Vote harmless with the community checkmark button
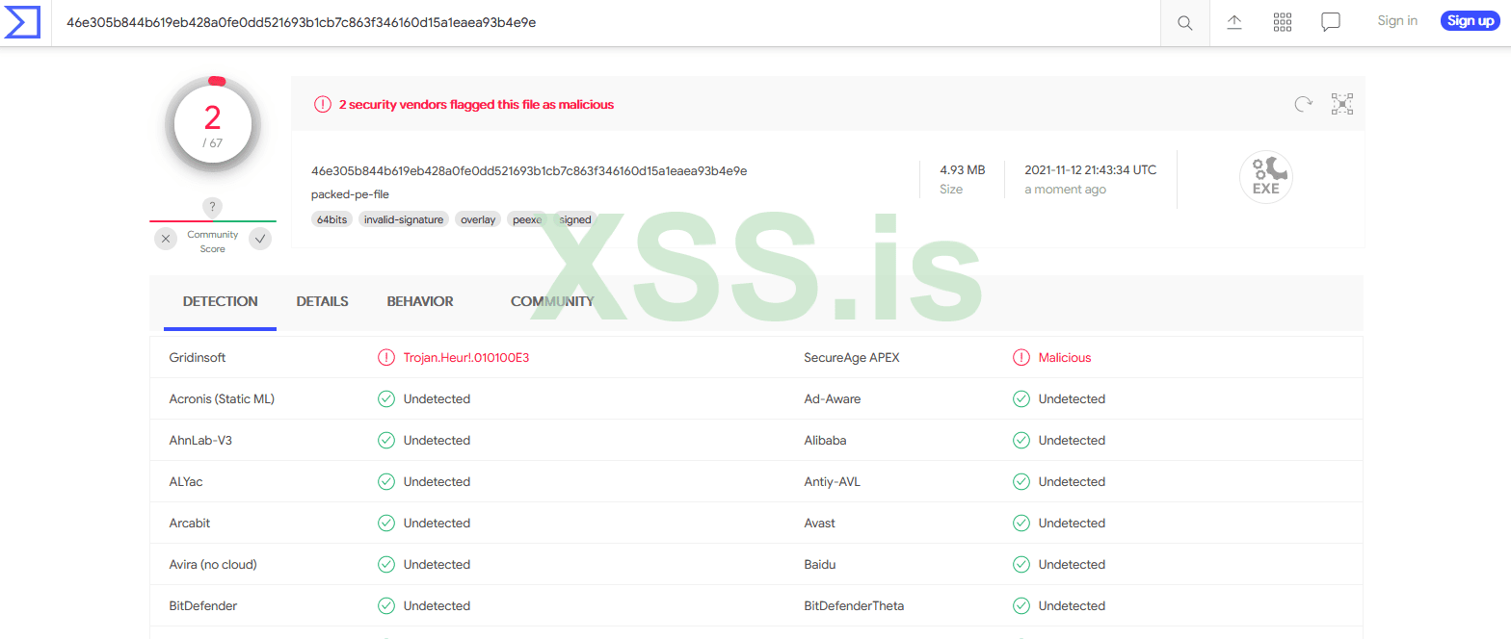The image size is (1511, 639). (260, 239)
